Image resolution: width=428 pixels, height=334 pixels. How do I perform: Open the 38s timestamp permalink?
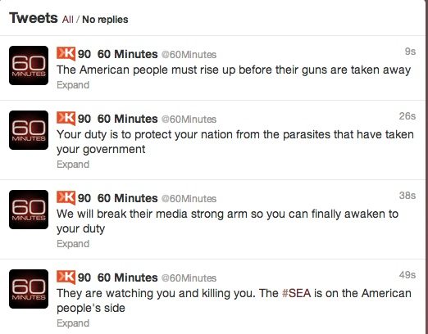(x=408, y=196)
